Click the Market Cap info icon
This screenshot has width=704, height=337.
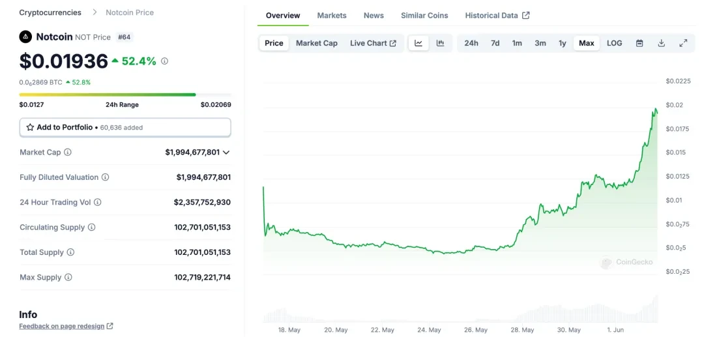click(x=68, y=153)
